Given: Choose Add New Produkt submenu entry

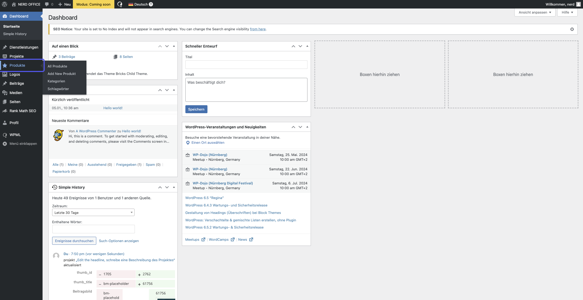Looking at the screenshot, I should pos(62,74).
